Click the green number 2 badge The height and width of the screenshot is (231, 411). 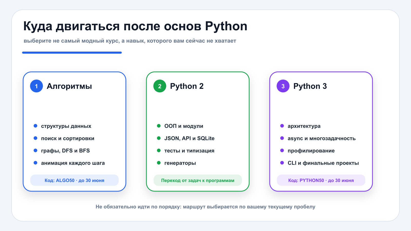click(160, 86)
